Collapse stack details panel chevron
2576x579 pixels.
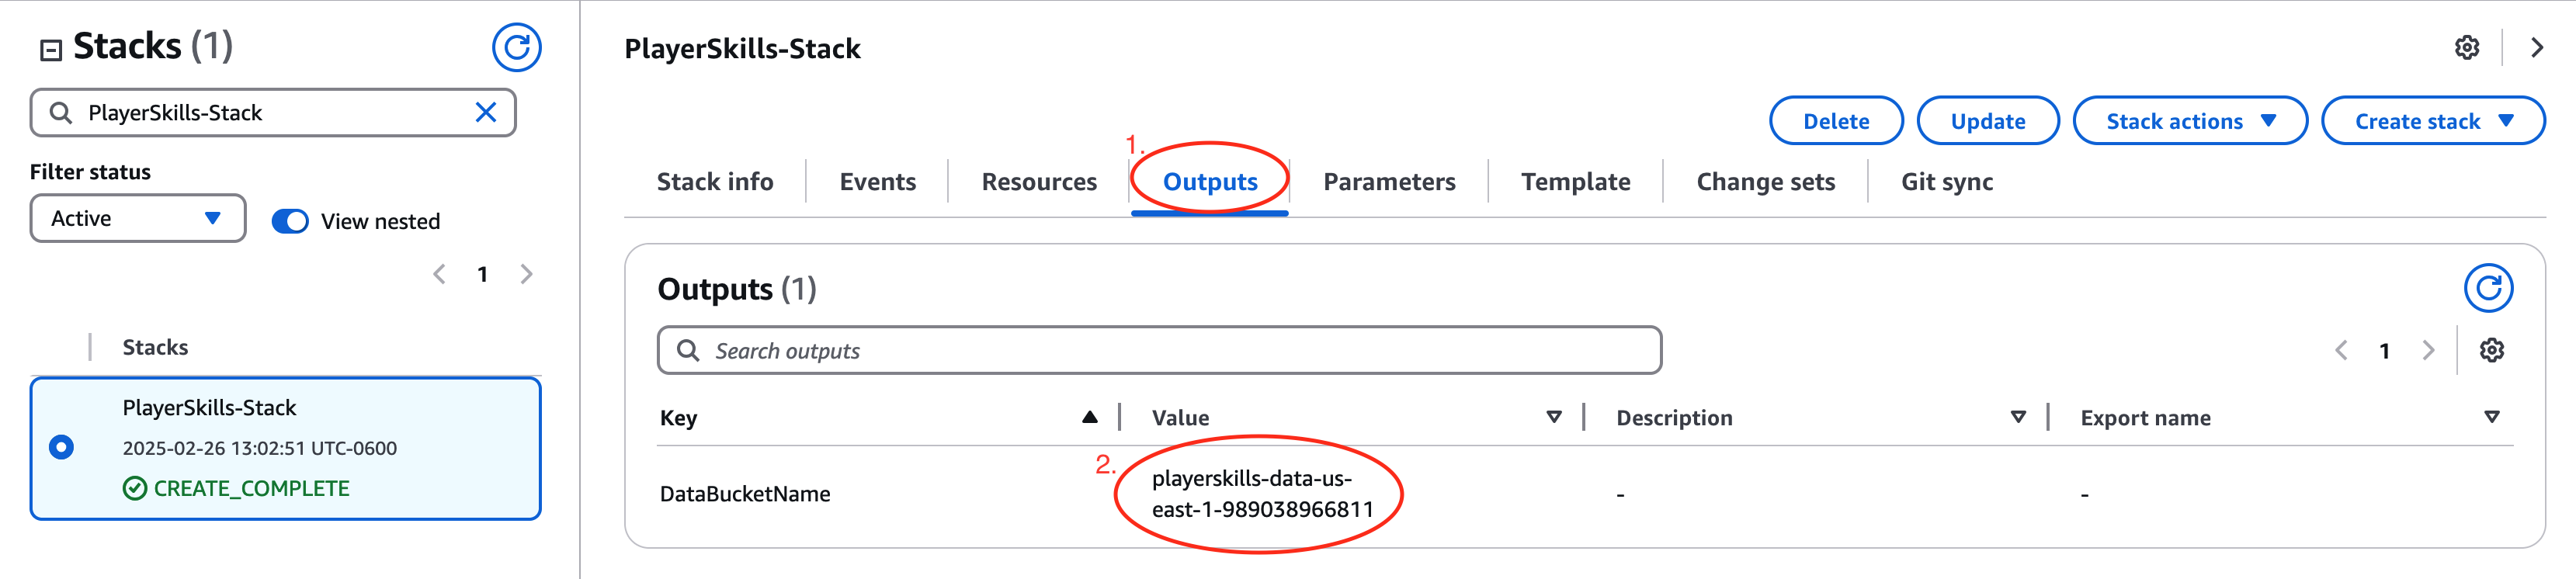point(2536,47)
